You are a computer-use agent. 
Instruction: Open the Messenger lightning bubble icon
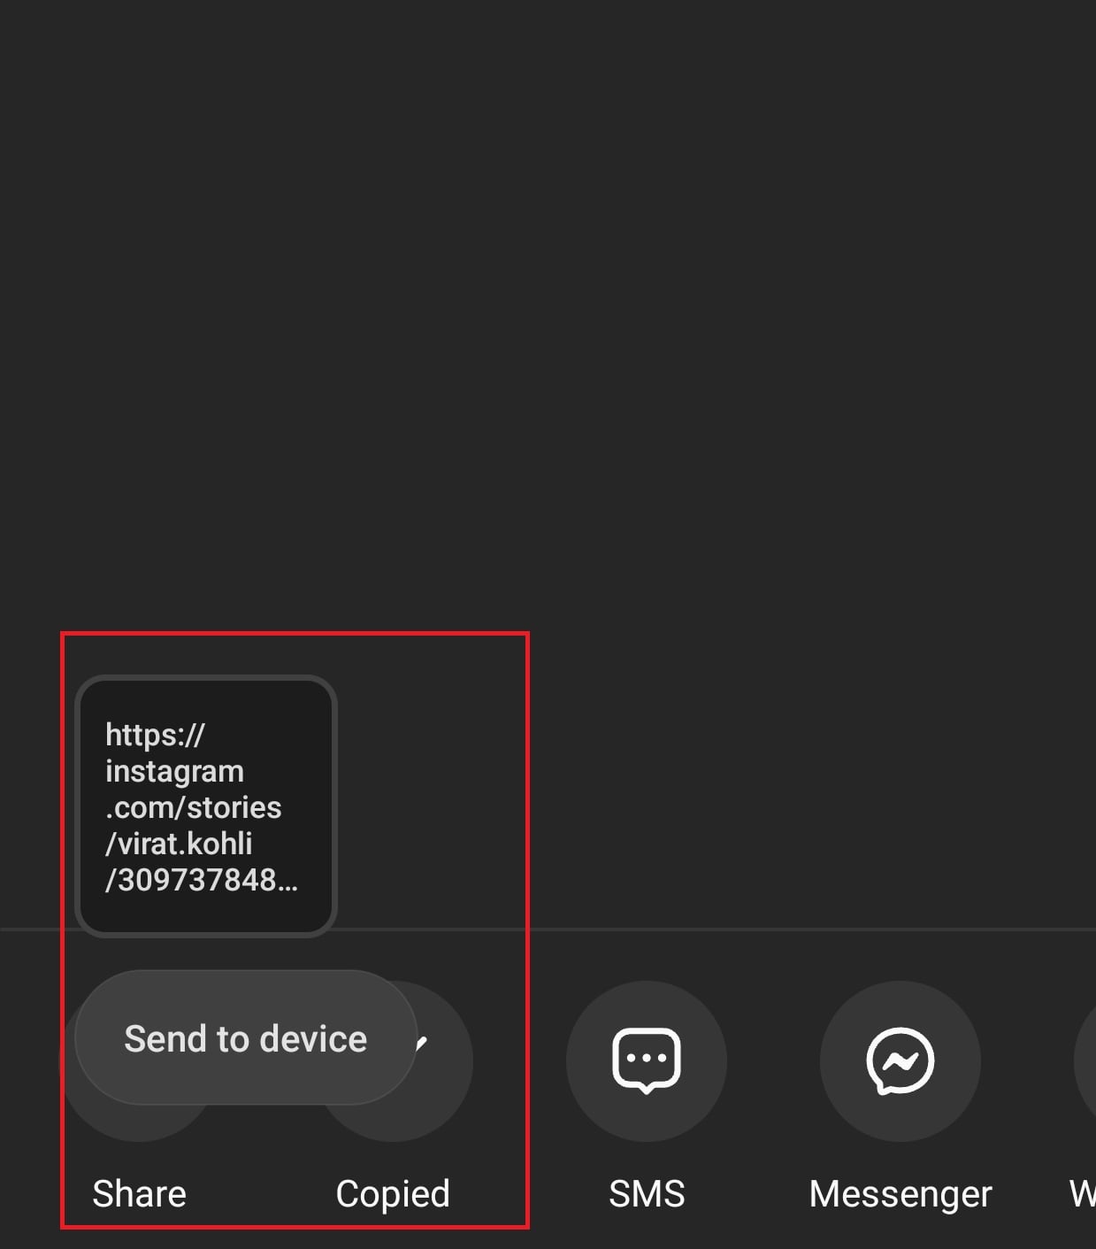coord(901,1060)
